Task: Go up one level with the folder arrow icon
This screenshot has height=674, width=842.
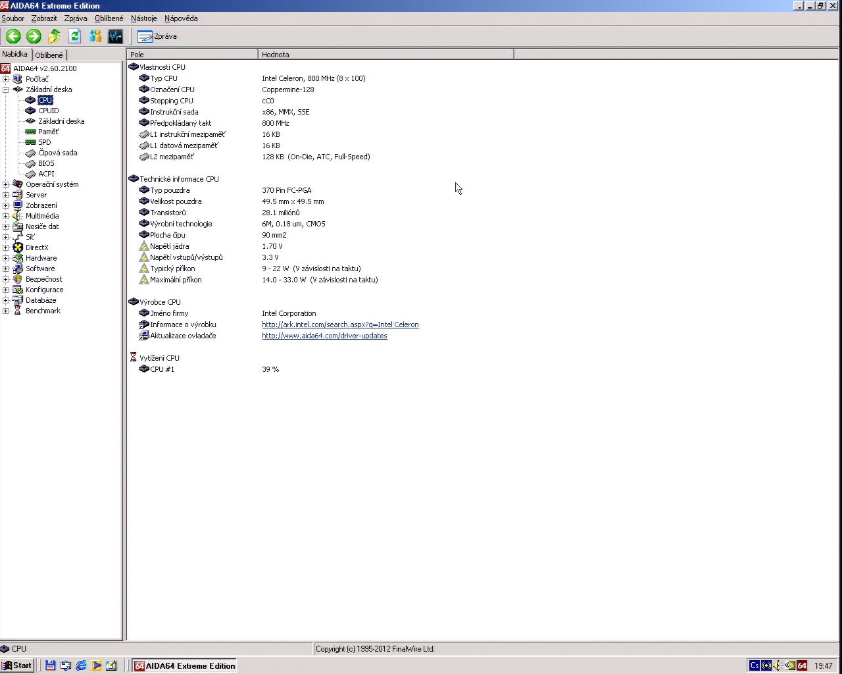Action: (54, 36)
